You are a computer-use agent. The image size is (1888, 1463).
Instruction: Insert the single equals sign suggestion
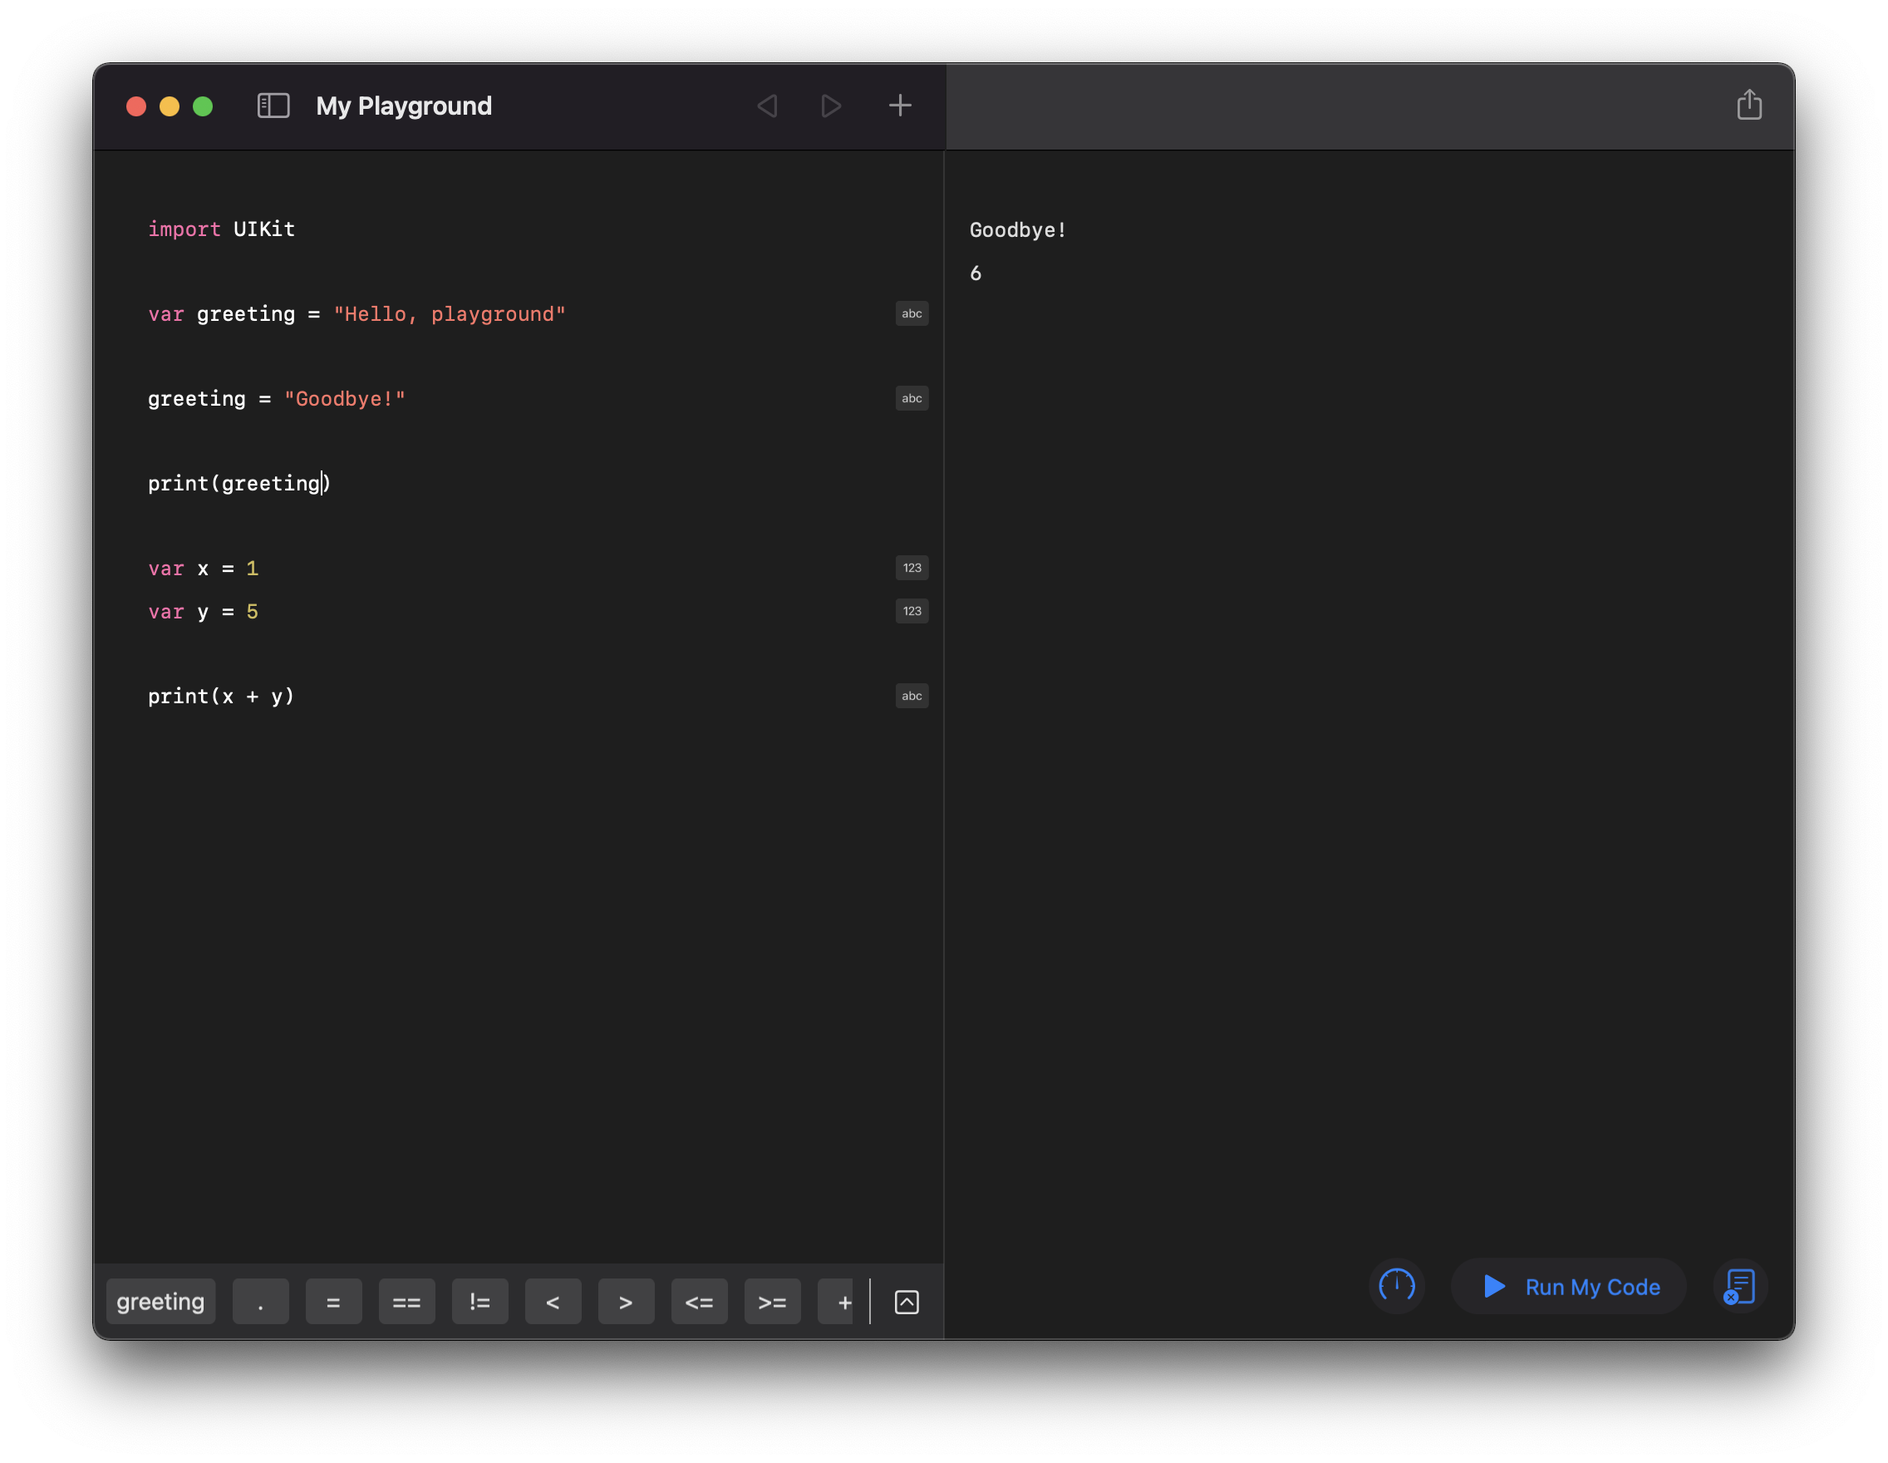334,1301
